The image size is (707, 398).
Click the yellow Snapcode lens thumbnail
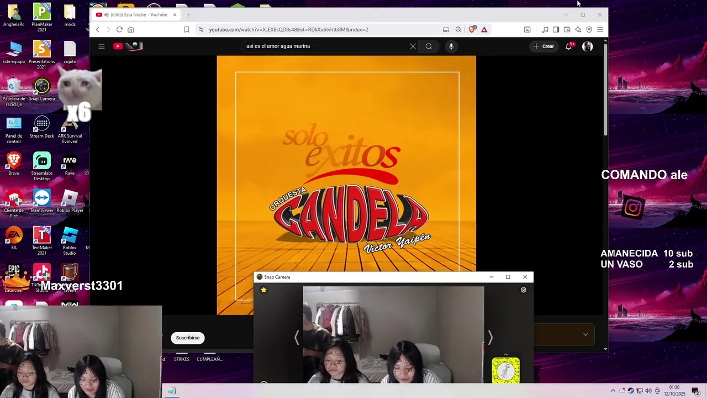(506, 370)
